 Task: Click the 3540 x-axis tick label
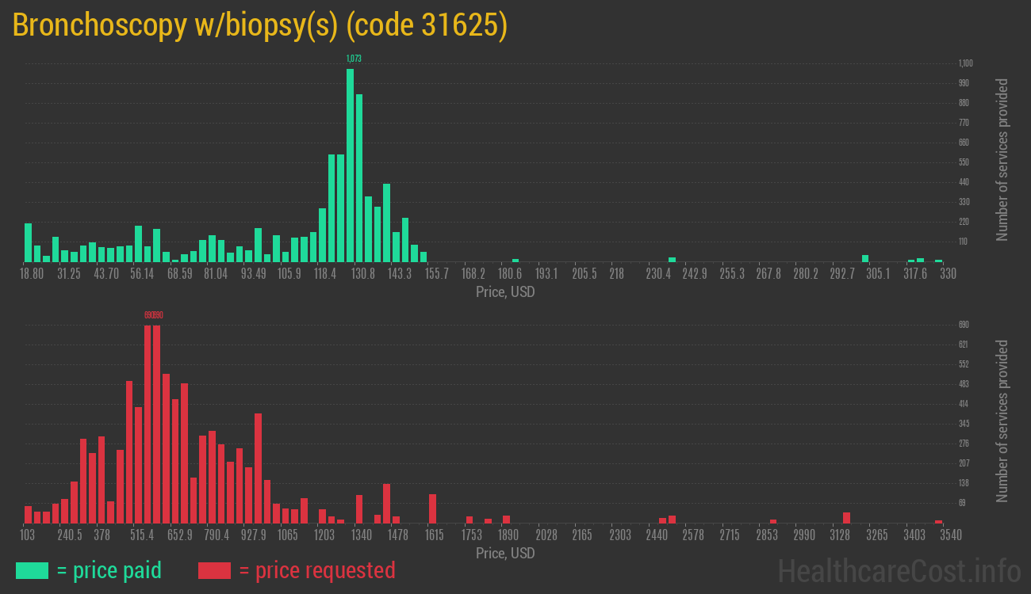(950, 535)
